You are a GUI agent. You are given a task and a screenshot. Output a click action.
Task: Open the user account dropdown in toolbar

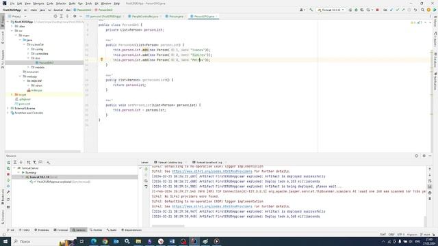pos(302,10)
